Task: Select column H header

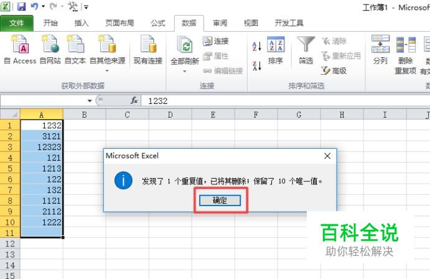Action: 342,115
